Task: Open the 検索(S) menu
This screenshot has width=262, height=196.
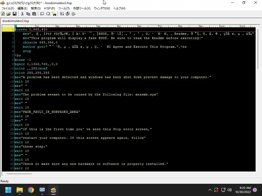Action: click(36, 8)
